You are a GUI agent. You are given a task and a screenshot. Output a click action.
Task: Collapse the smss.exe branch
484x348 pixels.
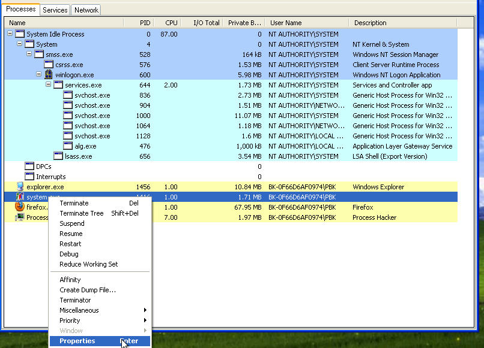[29, 53]
